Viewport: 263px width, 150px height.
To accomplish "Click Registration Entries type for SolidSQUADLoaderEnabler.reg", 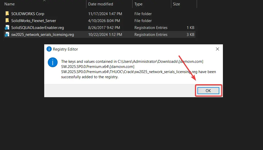I will 151,28.
